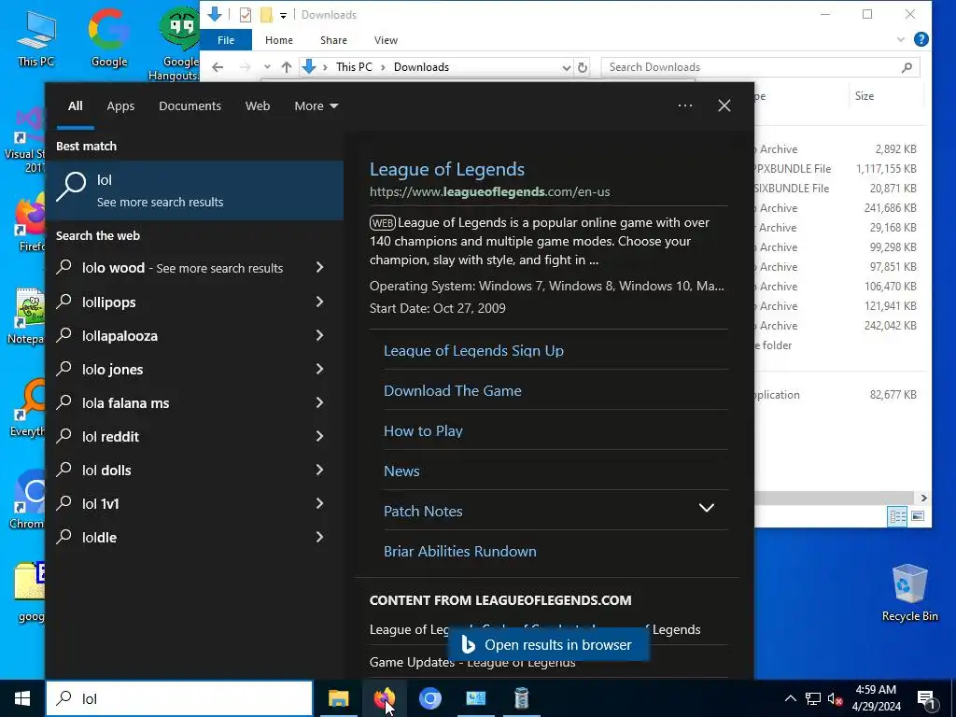Open the View ribbon tab
This screenshot has width=956, height=717.
click(386, 39)
